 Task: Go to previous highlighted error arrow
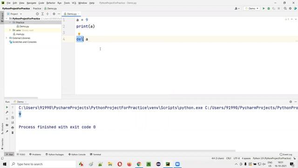click(292, 19)
